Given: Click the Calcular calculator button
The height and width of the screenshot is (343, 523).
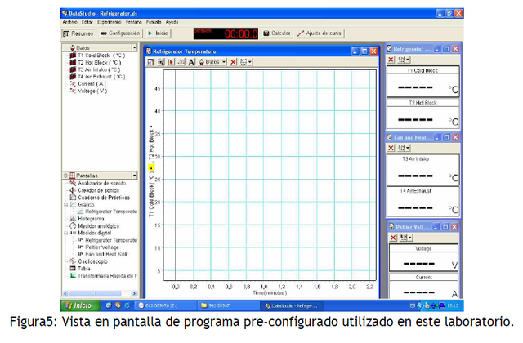Looking at the screenshot, I should (x=277, y=33).
